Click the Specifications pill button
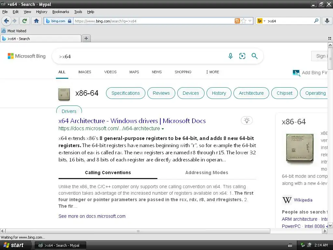This screenshot has height=250, width=333. (126, 93)
